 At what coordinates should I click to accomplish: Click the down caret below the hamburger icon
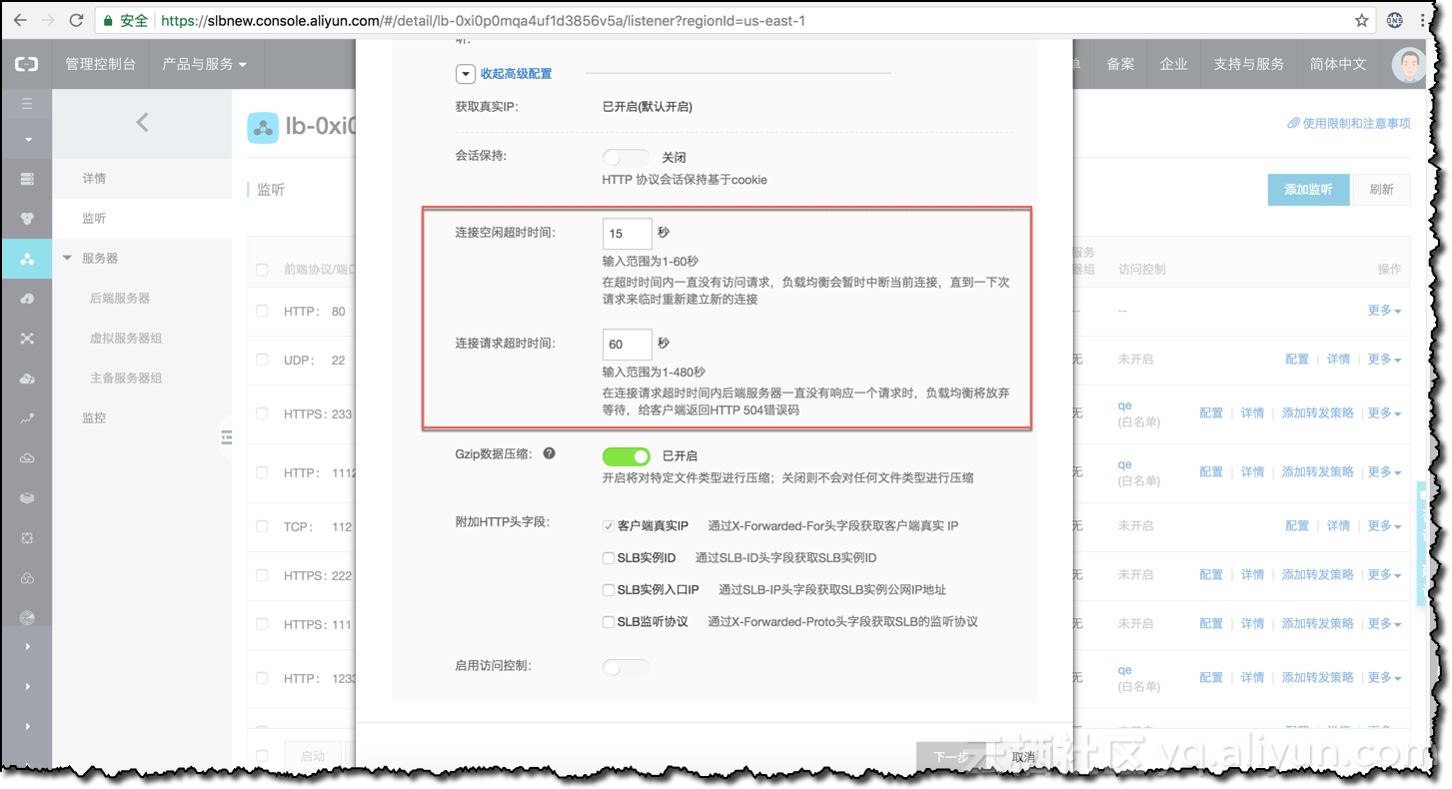pyautogui.click(x=27, y=140)
